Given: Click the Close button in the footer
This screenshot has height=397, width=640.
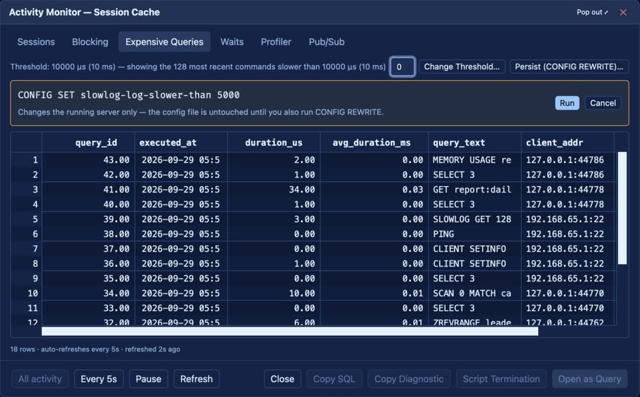Looking at the screenshot, I should [283, 379].
